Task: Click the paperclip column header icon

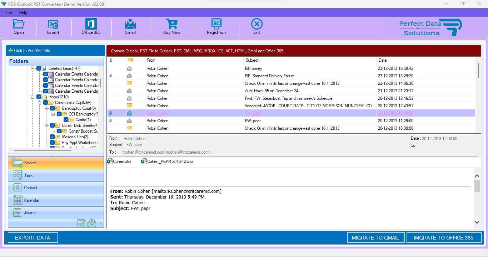Action: [x=111, y=60]
